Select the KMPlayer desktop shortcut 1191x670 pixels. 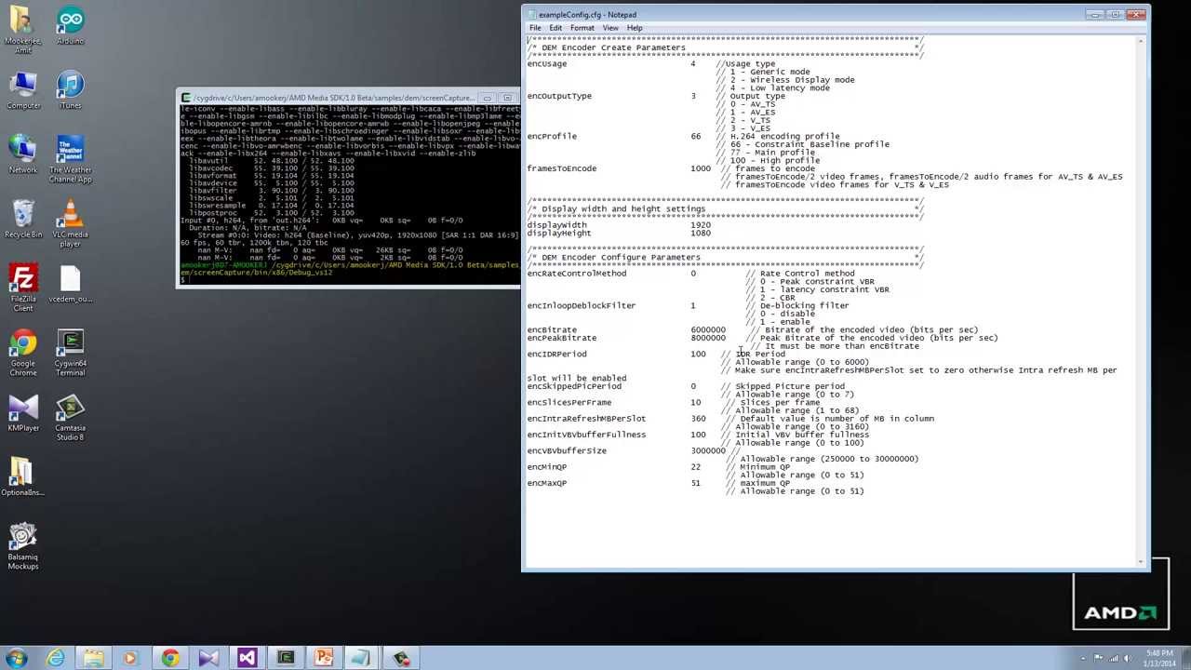(23, 413)
